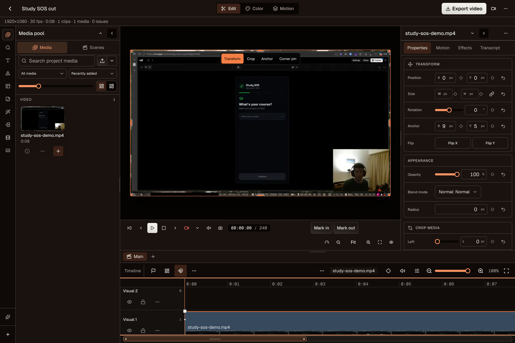Toggle Visual 2 track visibility eye

tap(129, 302)
